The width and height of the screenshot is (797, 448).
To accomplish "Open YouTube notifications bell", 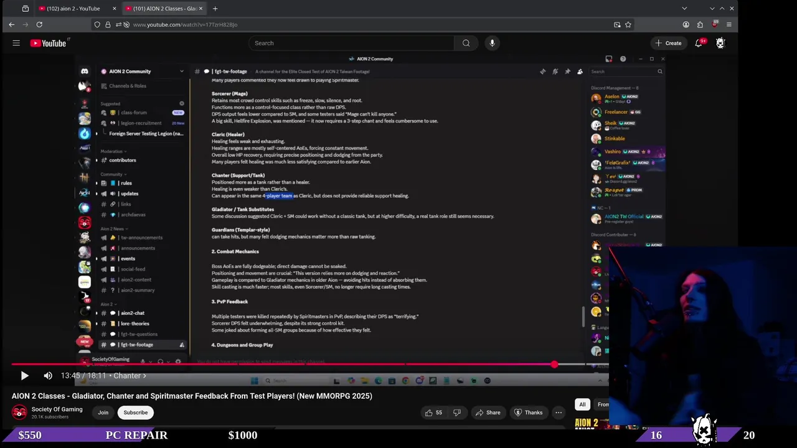I will (699, 43).
